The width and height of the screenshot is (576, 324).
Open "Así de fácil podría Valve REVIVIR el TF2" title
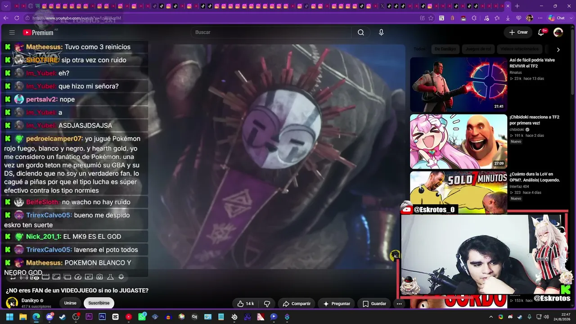(x=532, y=63)
